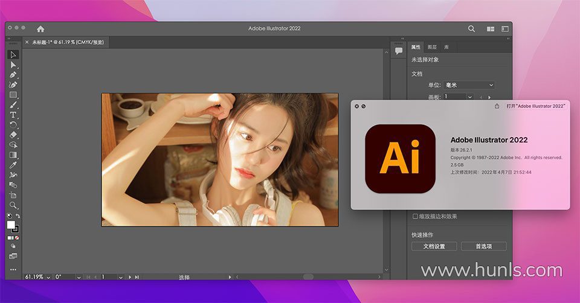Select the Eraser tool
Screen dimensions: 580x303
13,135
